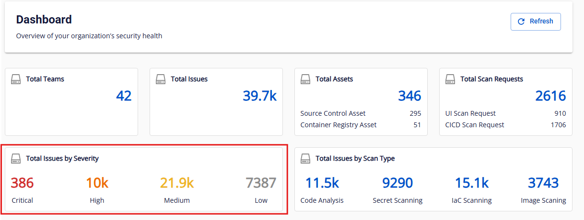Click the circular arrow icon in Refresh
Image resolution: width=584 pixels, height=220 pixels.
tap(521, 22)
